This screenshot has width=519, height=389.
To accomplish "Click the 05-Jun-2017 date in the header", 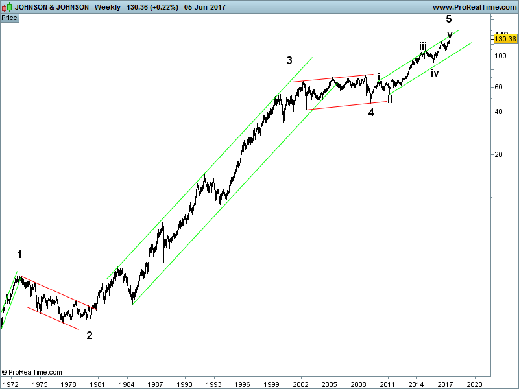I will pos(205,7).
